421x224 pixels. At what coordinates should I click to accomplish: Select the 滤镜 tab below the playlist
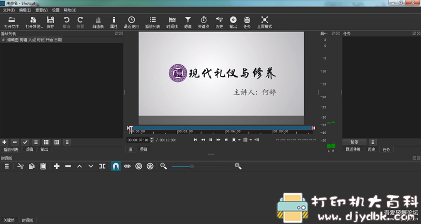[29, 149]
